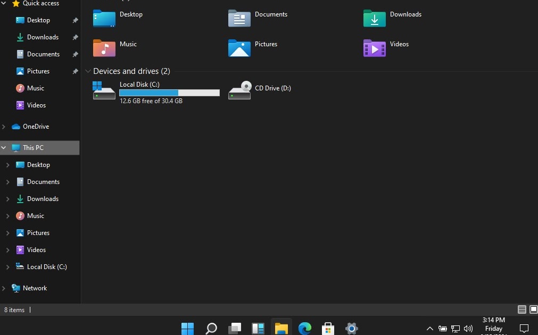
Task: Select the CD Drive (D:) icon
Action: pos(239,90)
